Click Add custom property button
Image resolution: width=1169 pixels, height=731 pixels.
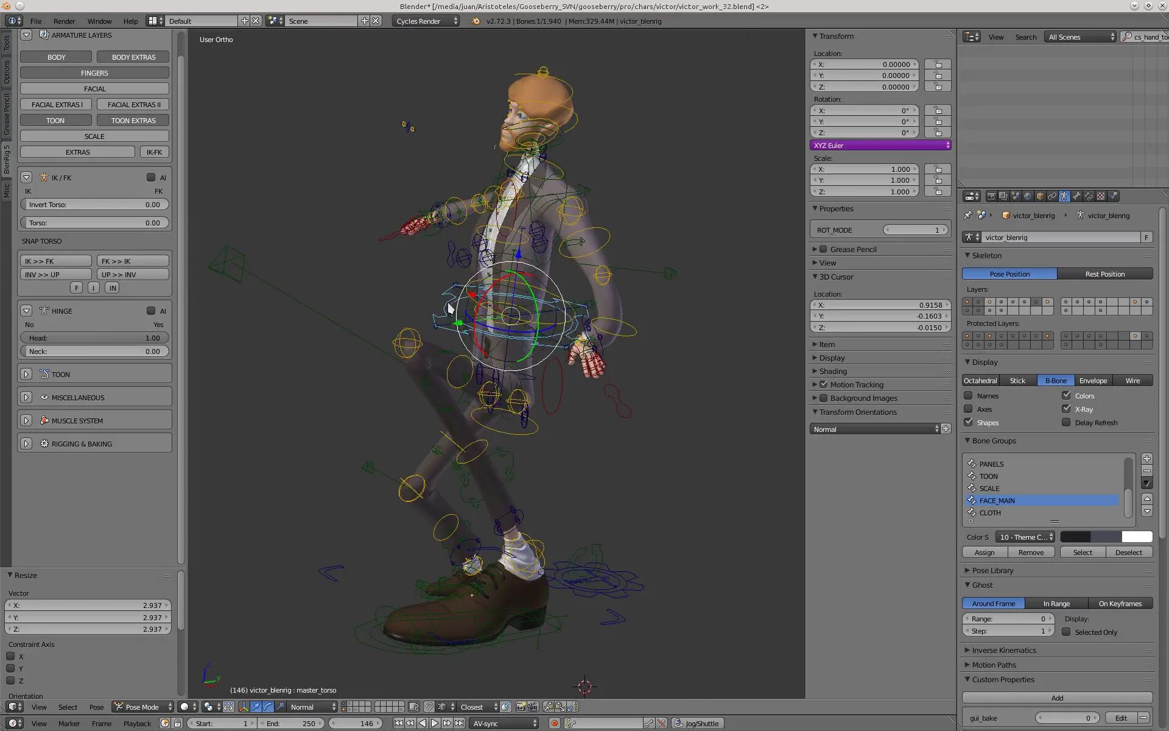click(1057, 697)
